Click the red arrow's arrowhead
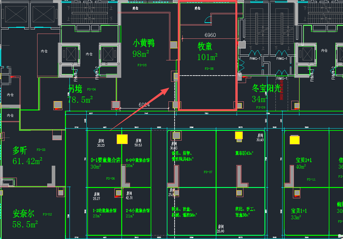Viewport: 343px width, 239px height. tap(166, 89)
